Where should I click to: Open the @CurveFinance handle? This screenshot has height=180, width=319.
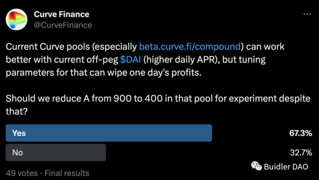(63, 25)
